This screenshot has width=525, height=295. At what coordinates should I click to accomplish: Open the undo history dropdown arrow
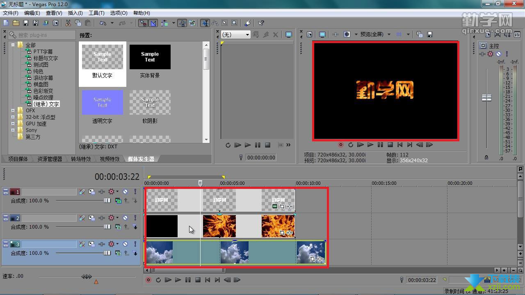(x=112, y=23)
